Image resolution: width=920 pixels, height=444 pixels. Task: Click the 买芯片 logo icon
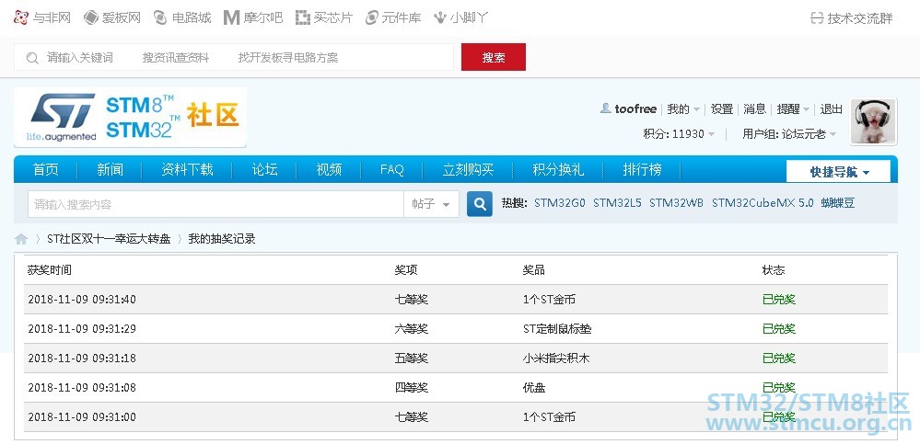(x=303, y=17)
